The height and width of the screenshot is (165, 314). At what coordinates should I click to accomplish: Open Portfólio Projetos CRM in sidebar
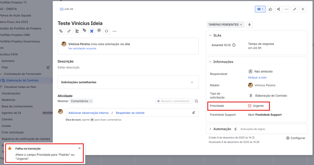point(15,35)
